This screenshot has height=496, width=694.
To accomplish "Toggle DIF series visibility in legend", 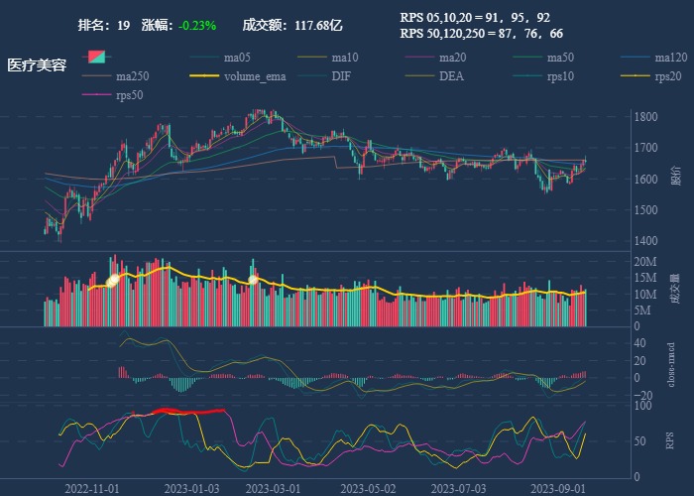I will (x=310, y=76).
